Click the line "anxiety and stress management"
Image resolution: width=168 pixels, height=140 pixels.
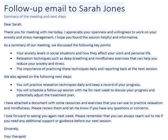71,37
